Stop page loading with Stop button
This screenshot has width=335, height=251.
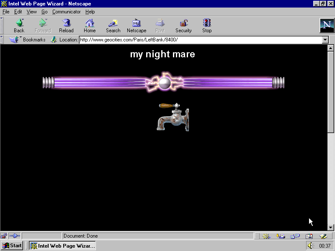coord(207,26)
